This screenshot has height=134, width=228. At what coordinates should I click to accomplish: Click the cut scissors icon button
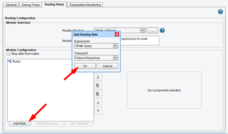click(x=98, y=77)
